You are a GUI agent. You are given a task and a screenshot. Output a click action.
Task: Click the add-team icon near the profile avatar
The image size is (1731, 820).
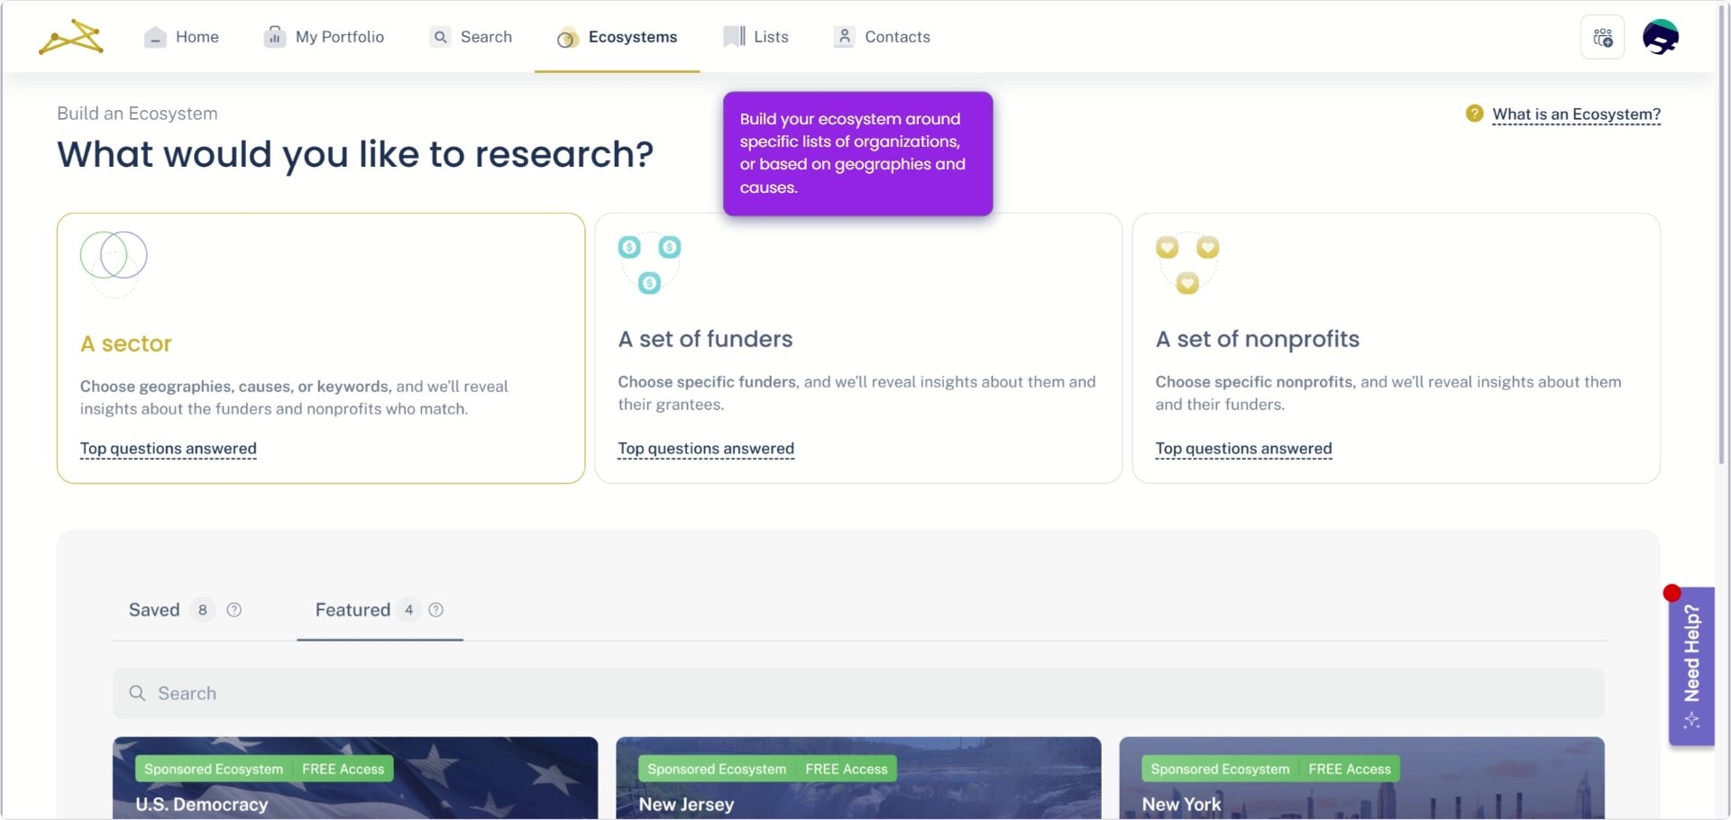click(1602, 36)
